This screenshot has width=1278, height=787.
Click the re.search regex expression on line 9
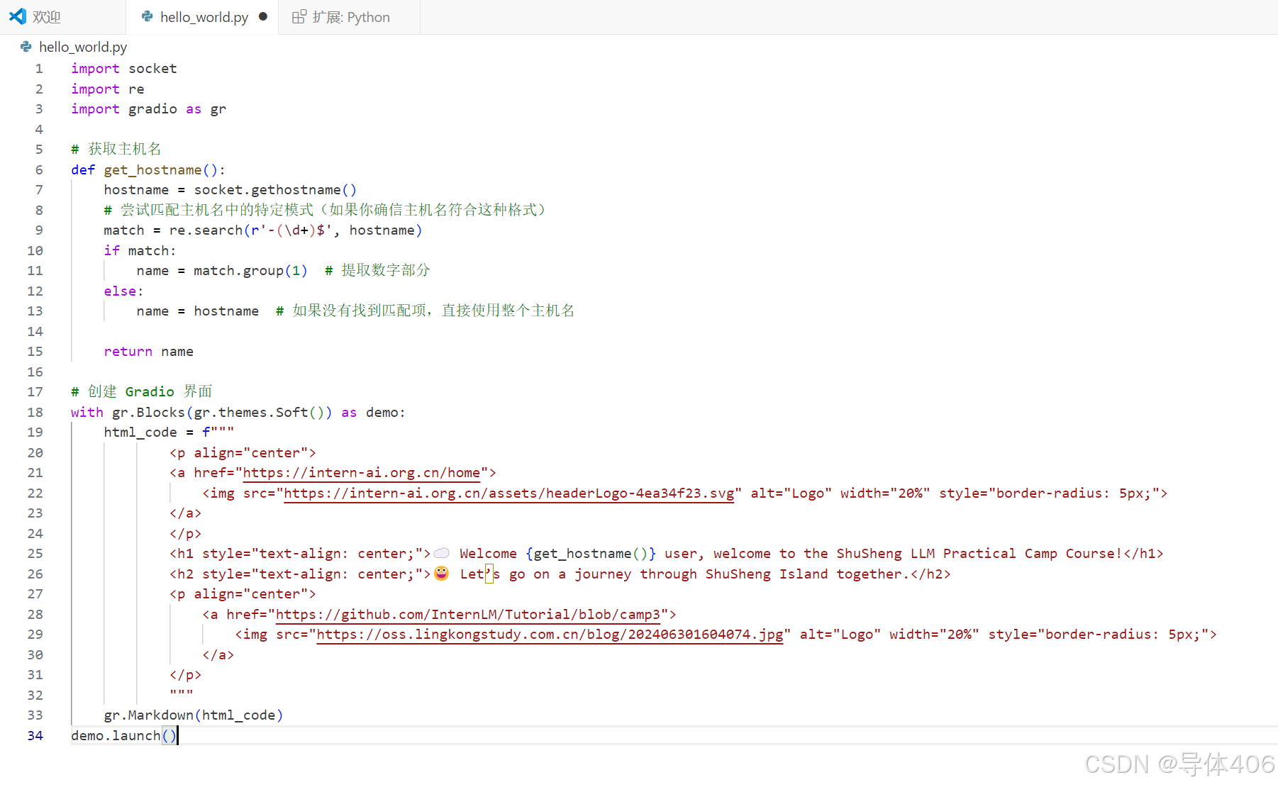point(213,230)
